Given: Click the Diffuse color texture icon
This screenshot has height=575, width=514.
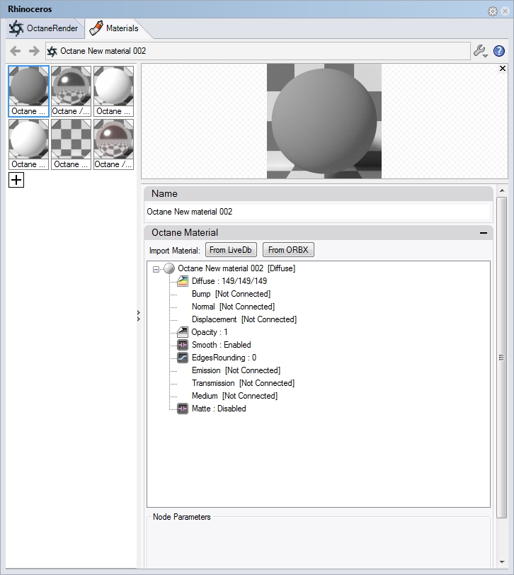Looking at the screenshot, I should tap(183, 281).
